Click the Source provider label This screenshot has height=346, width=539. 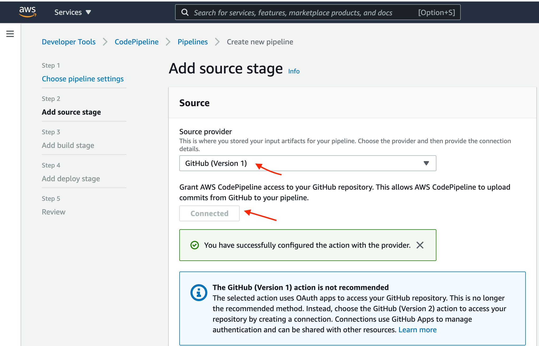tap(205, 132)
